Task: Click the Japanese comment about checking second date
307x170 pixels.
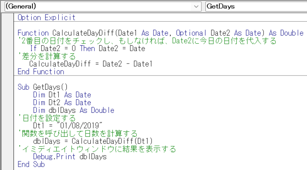Action: pos(147,41)
